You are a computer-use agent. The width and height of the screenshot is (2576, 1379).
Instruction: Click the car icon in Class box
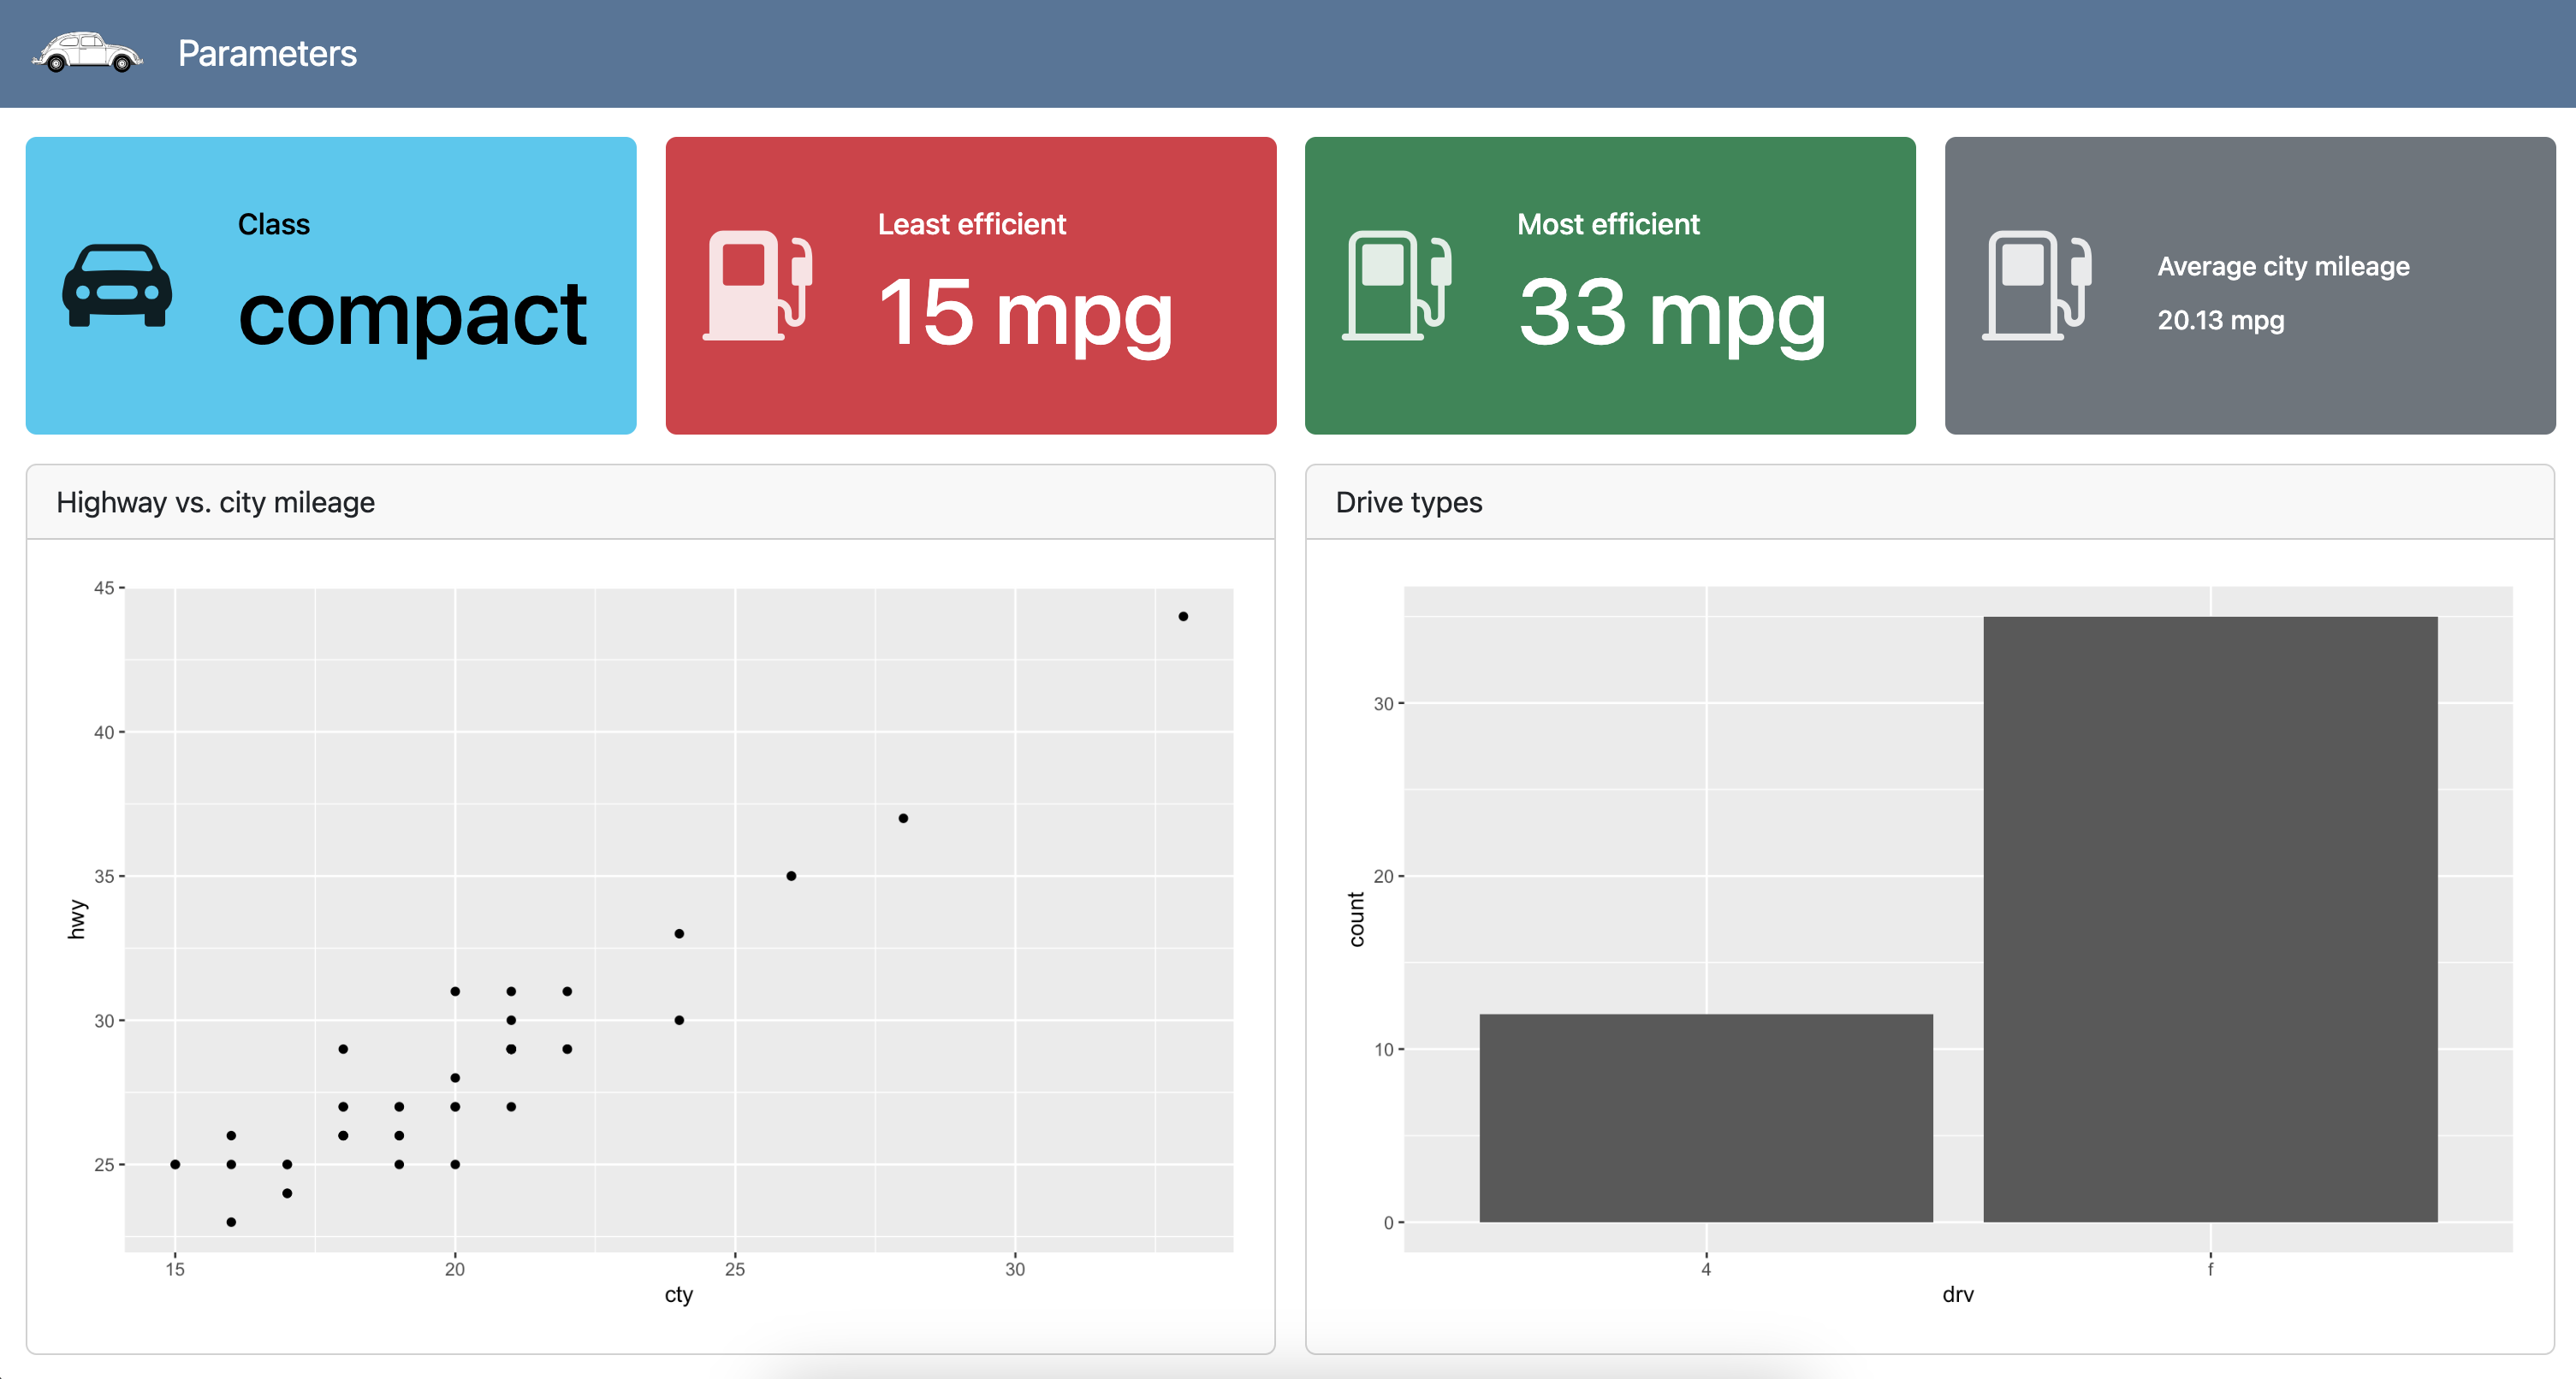click(x=117, y=286)
